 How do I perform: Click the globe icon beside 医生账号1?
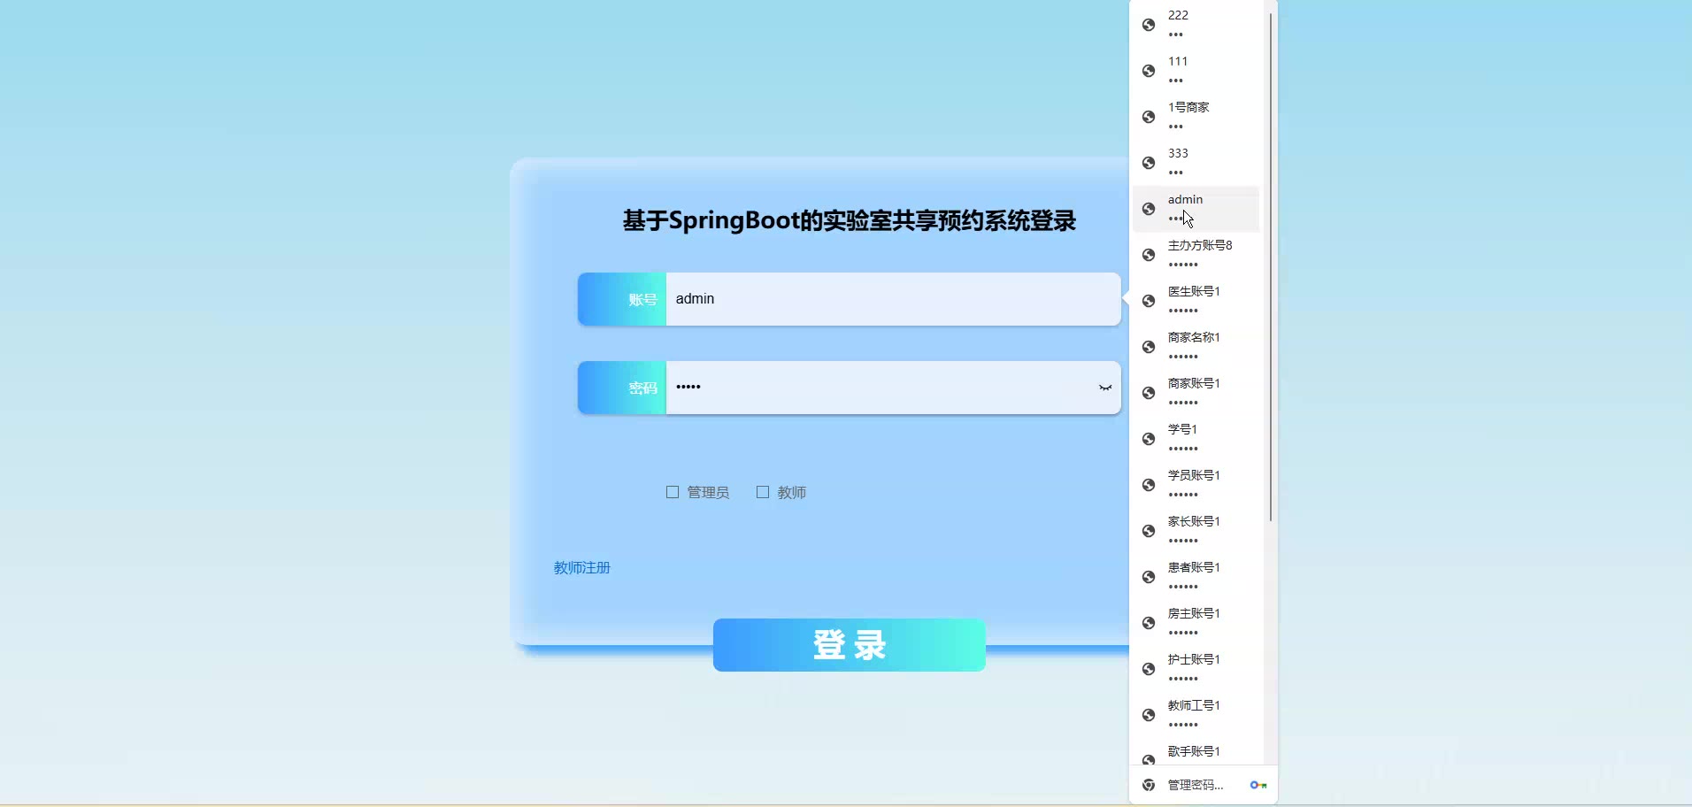click(1149, 301)
